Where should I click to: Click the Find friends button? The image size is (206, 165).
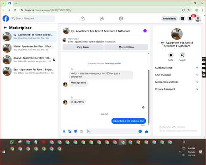(169, 19)
